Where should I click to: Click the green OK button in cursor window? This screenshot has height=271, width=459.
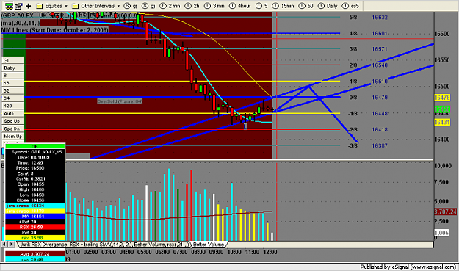tap(35, 146)
